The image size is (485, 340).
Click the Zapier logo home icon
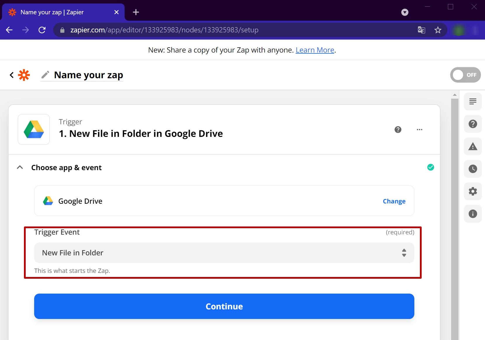(x=24, y=75)
